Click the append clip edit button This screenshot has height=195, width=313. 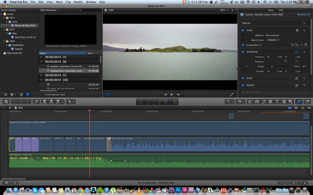point(58,102)
